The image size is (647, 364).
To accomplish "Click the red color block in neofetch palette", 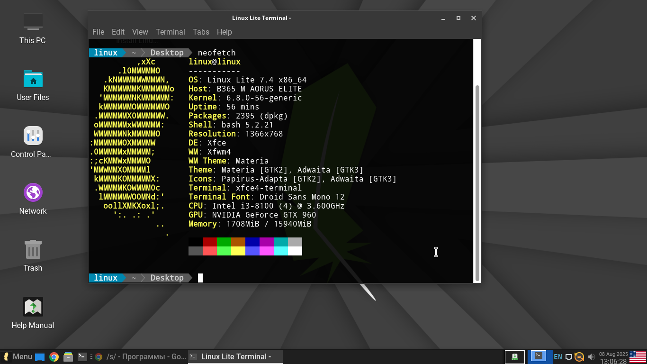I will tap(210, 242).
